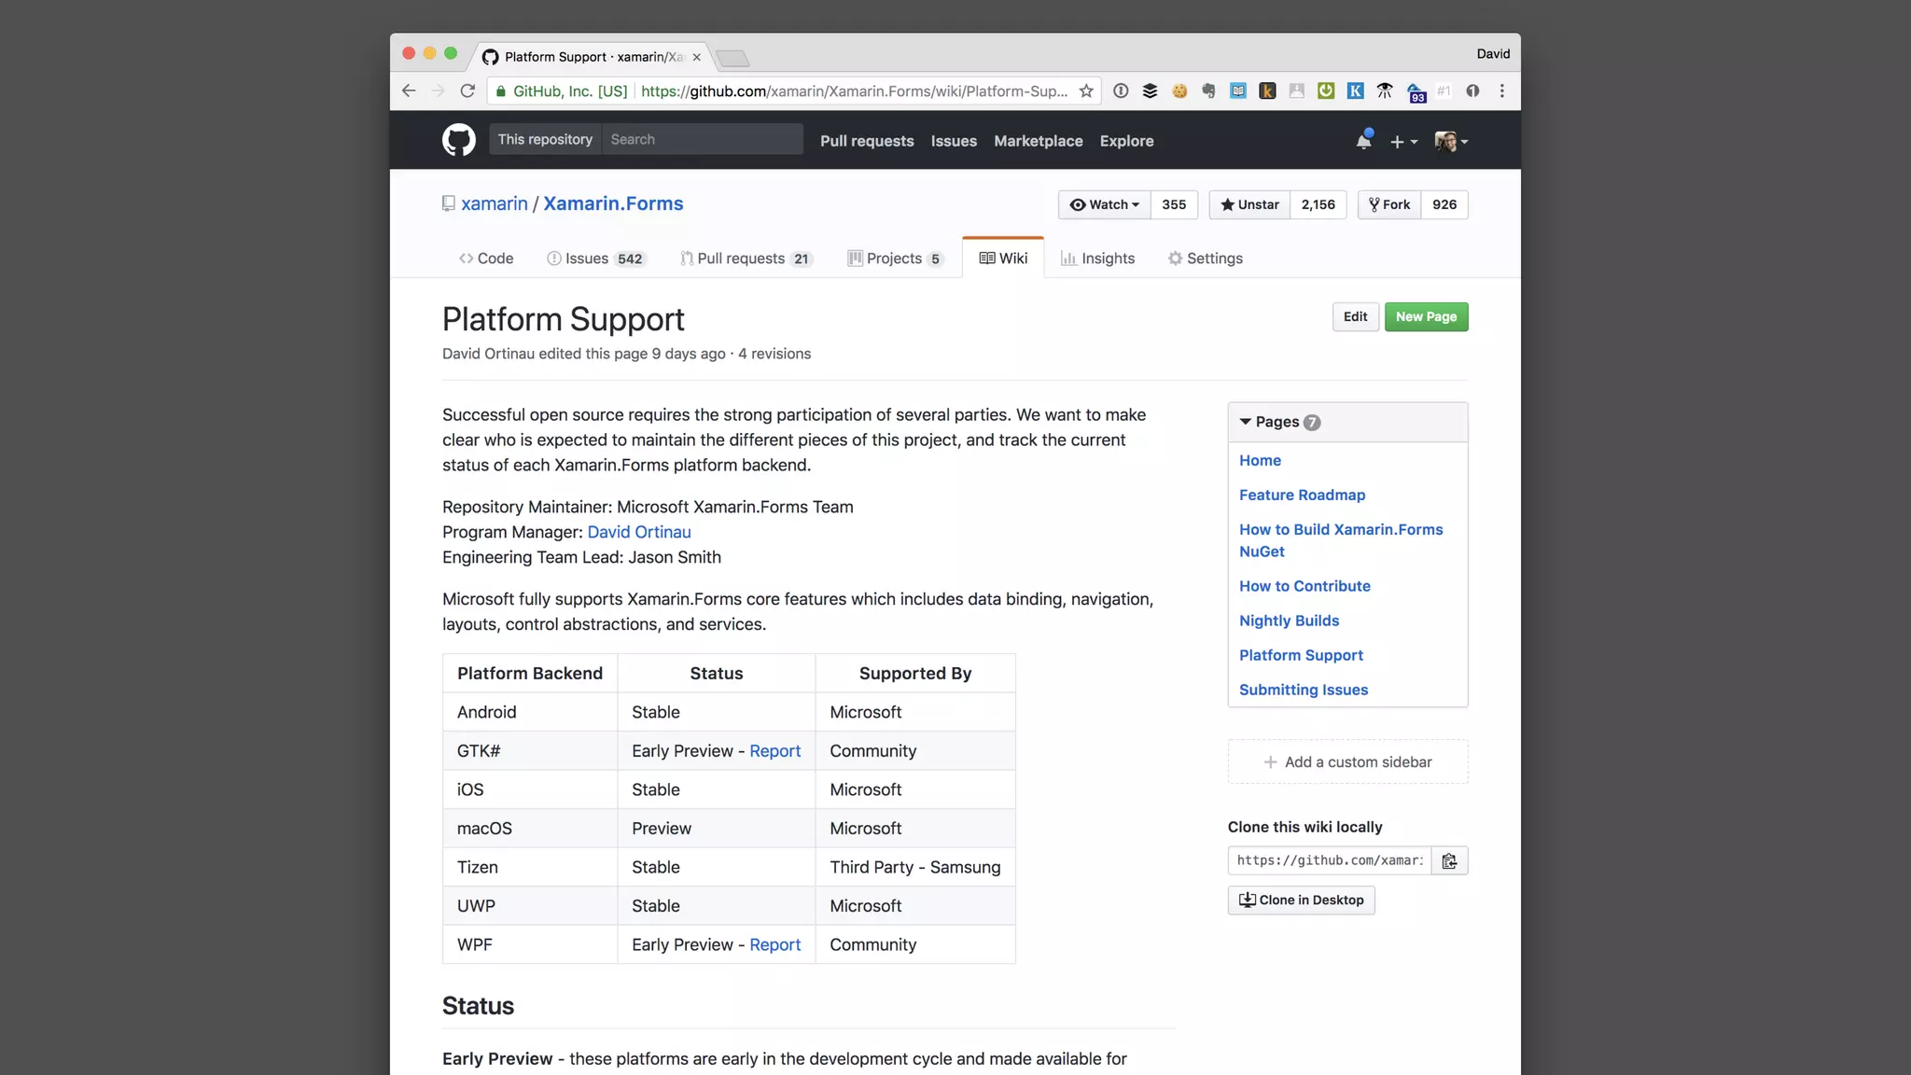Copy the wiki clone URL to clipboard
This screenshot has width=1911, height=1075.
(1449, 860)
